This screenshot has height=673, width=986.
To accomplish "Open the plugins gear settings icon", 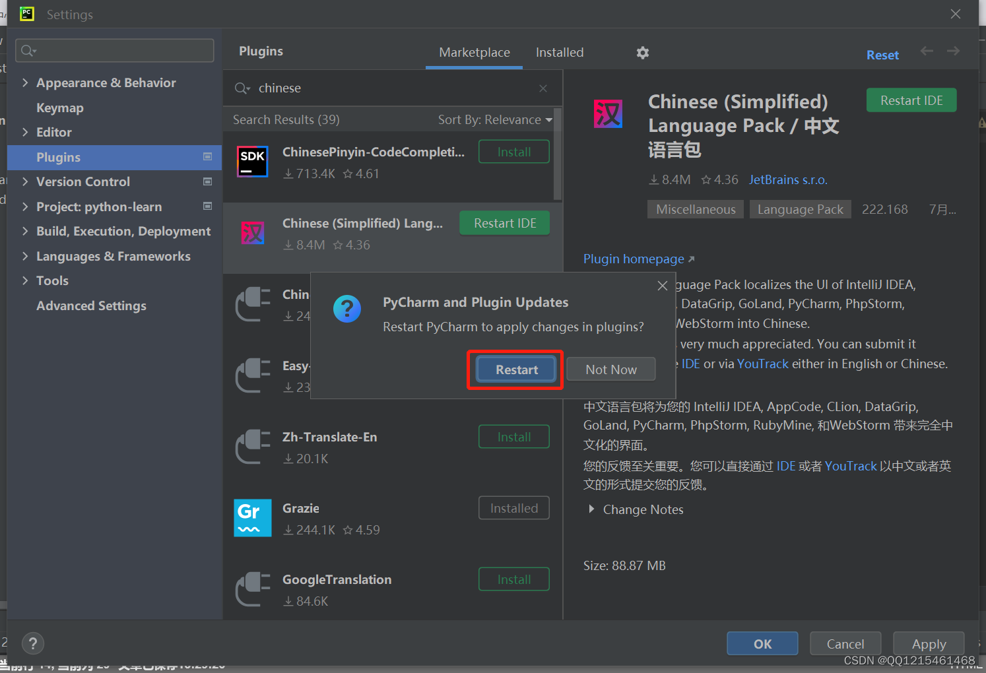I will [643, 53].
